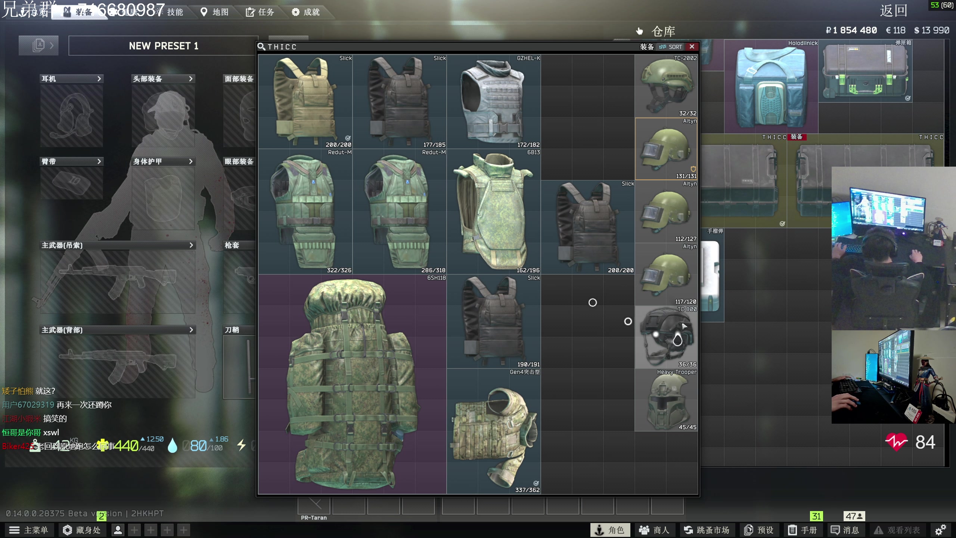Pick the TC-2002 helmet
Image resolution: width=956 pixels, height=538 pixels.
(x=666, y=86)
